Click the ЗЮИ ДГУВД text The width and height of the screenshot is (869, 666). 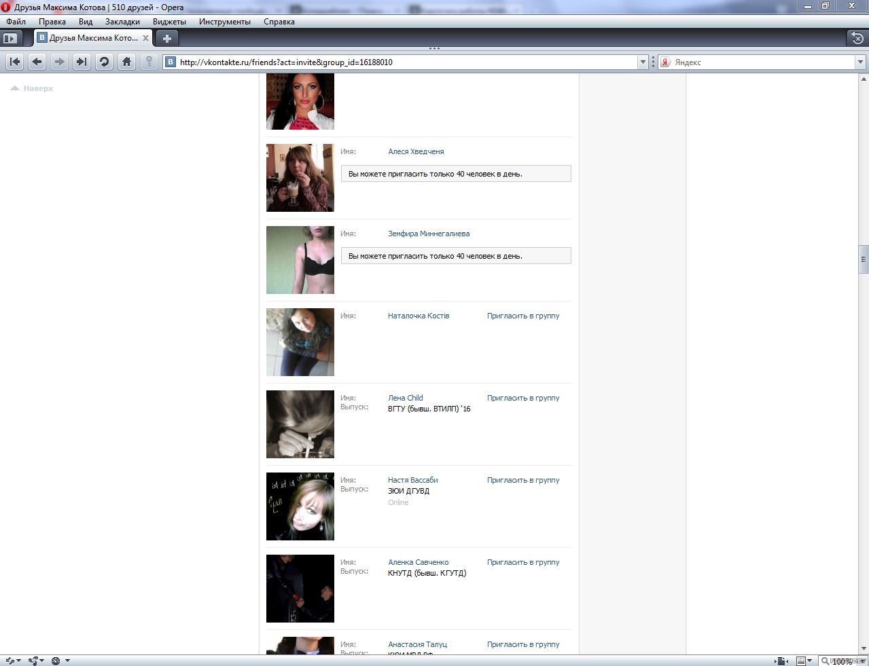(408, 491)
